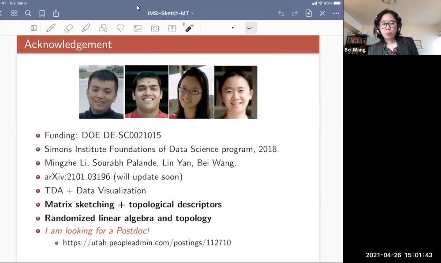Select the Pen tool
The image size is (441, 263).
pyautogui.click(x=51, y=28)
